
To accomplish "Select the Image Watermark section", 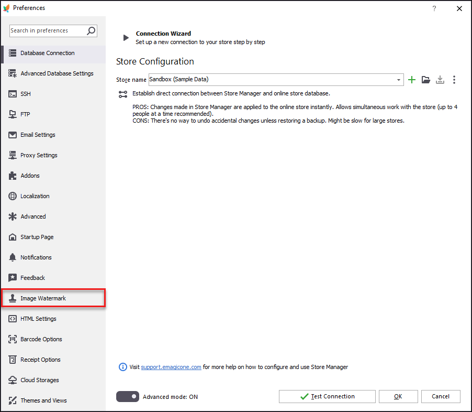I will point(53,298).
